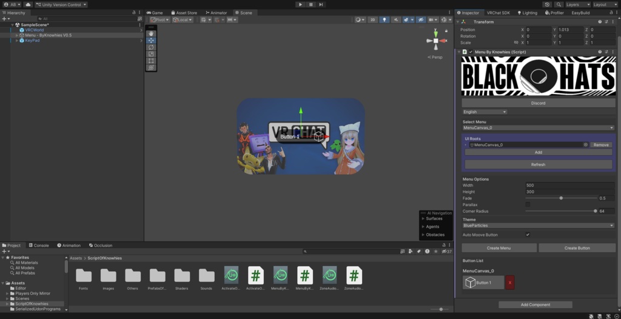Open the Pivot handle position dropdown
This screenshot has width=621, height=319.
coord(159,19)
